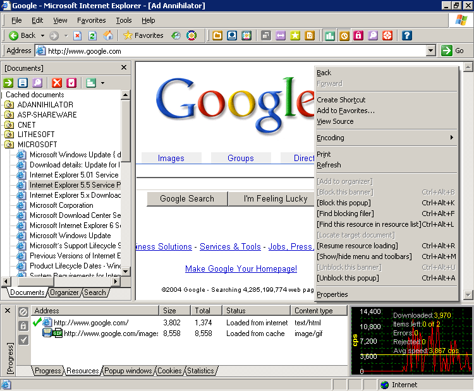Switch to the Popup windows tab
Viewport: 474px width, 391px height.
[128, 371]
